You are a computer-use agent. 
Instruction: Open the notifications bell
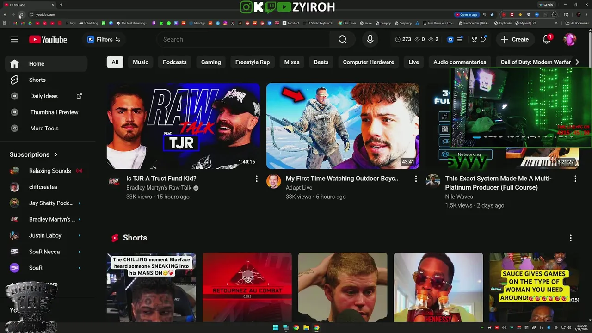547,39
